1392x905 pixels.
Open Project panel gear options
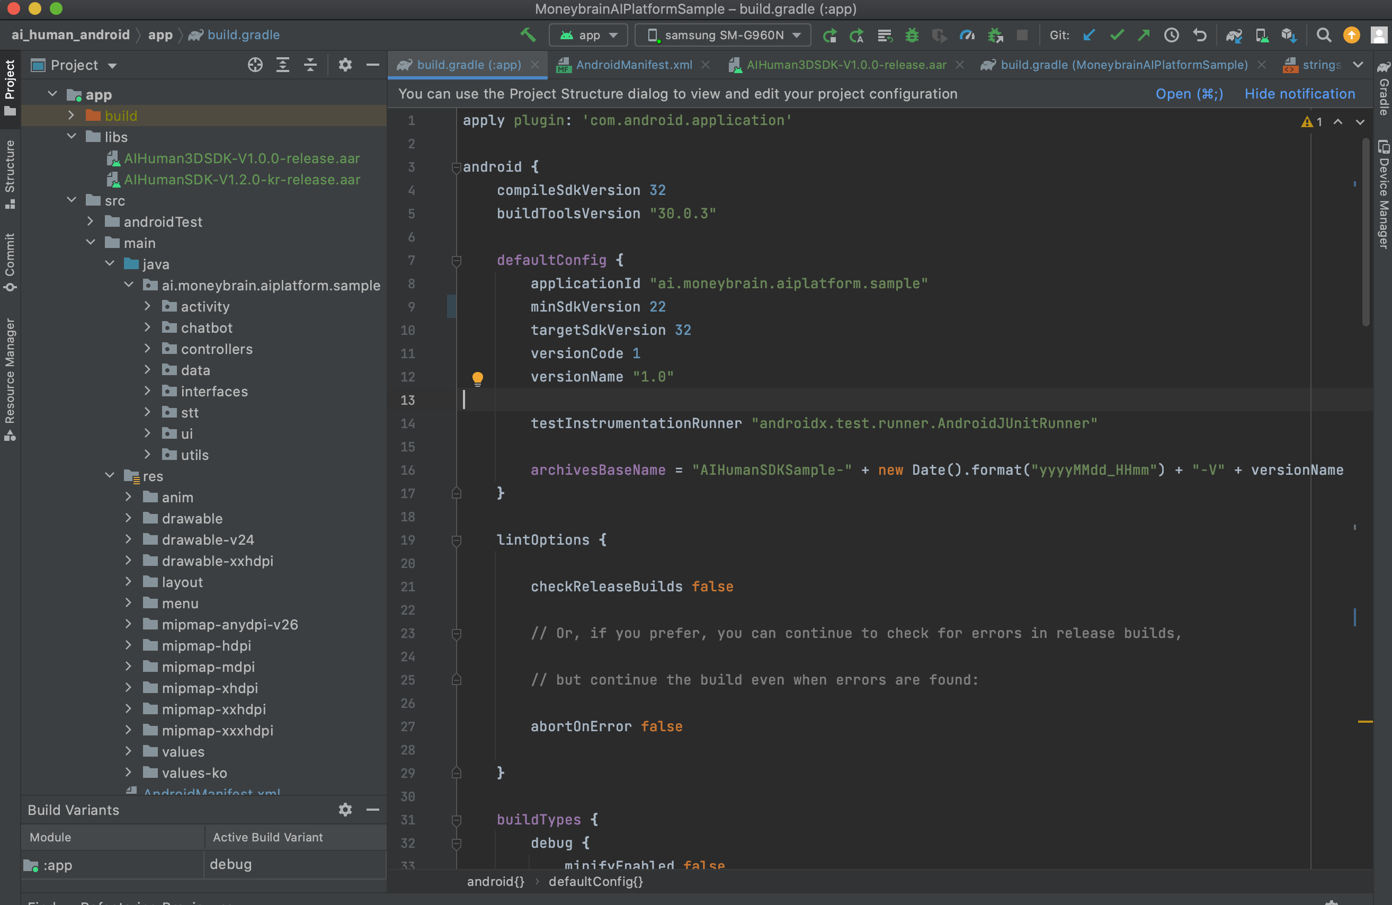coord(345,65)
